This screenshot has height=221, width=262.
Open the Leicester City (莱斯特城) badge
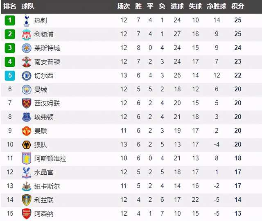click(x=27, y=48)
